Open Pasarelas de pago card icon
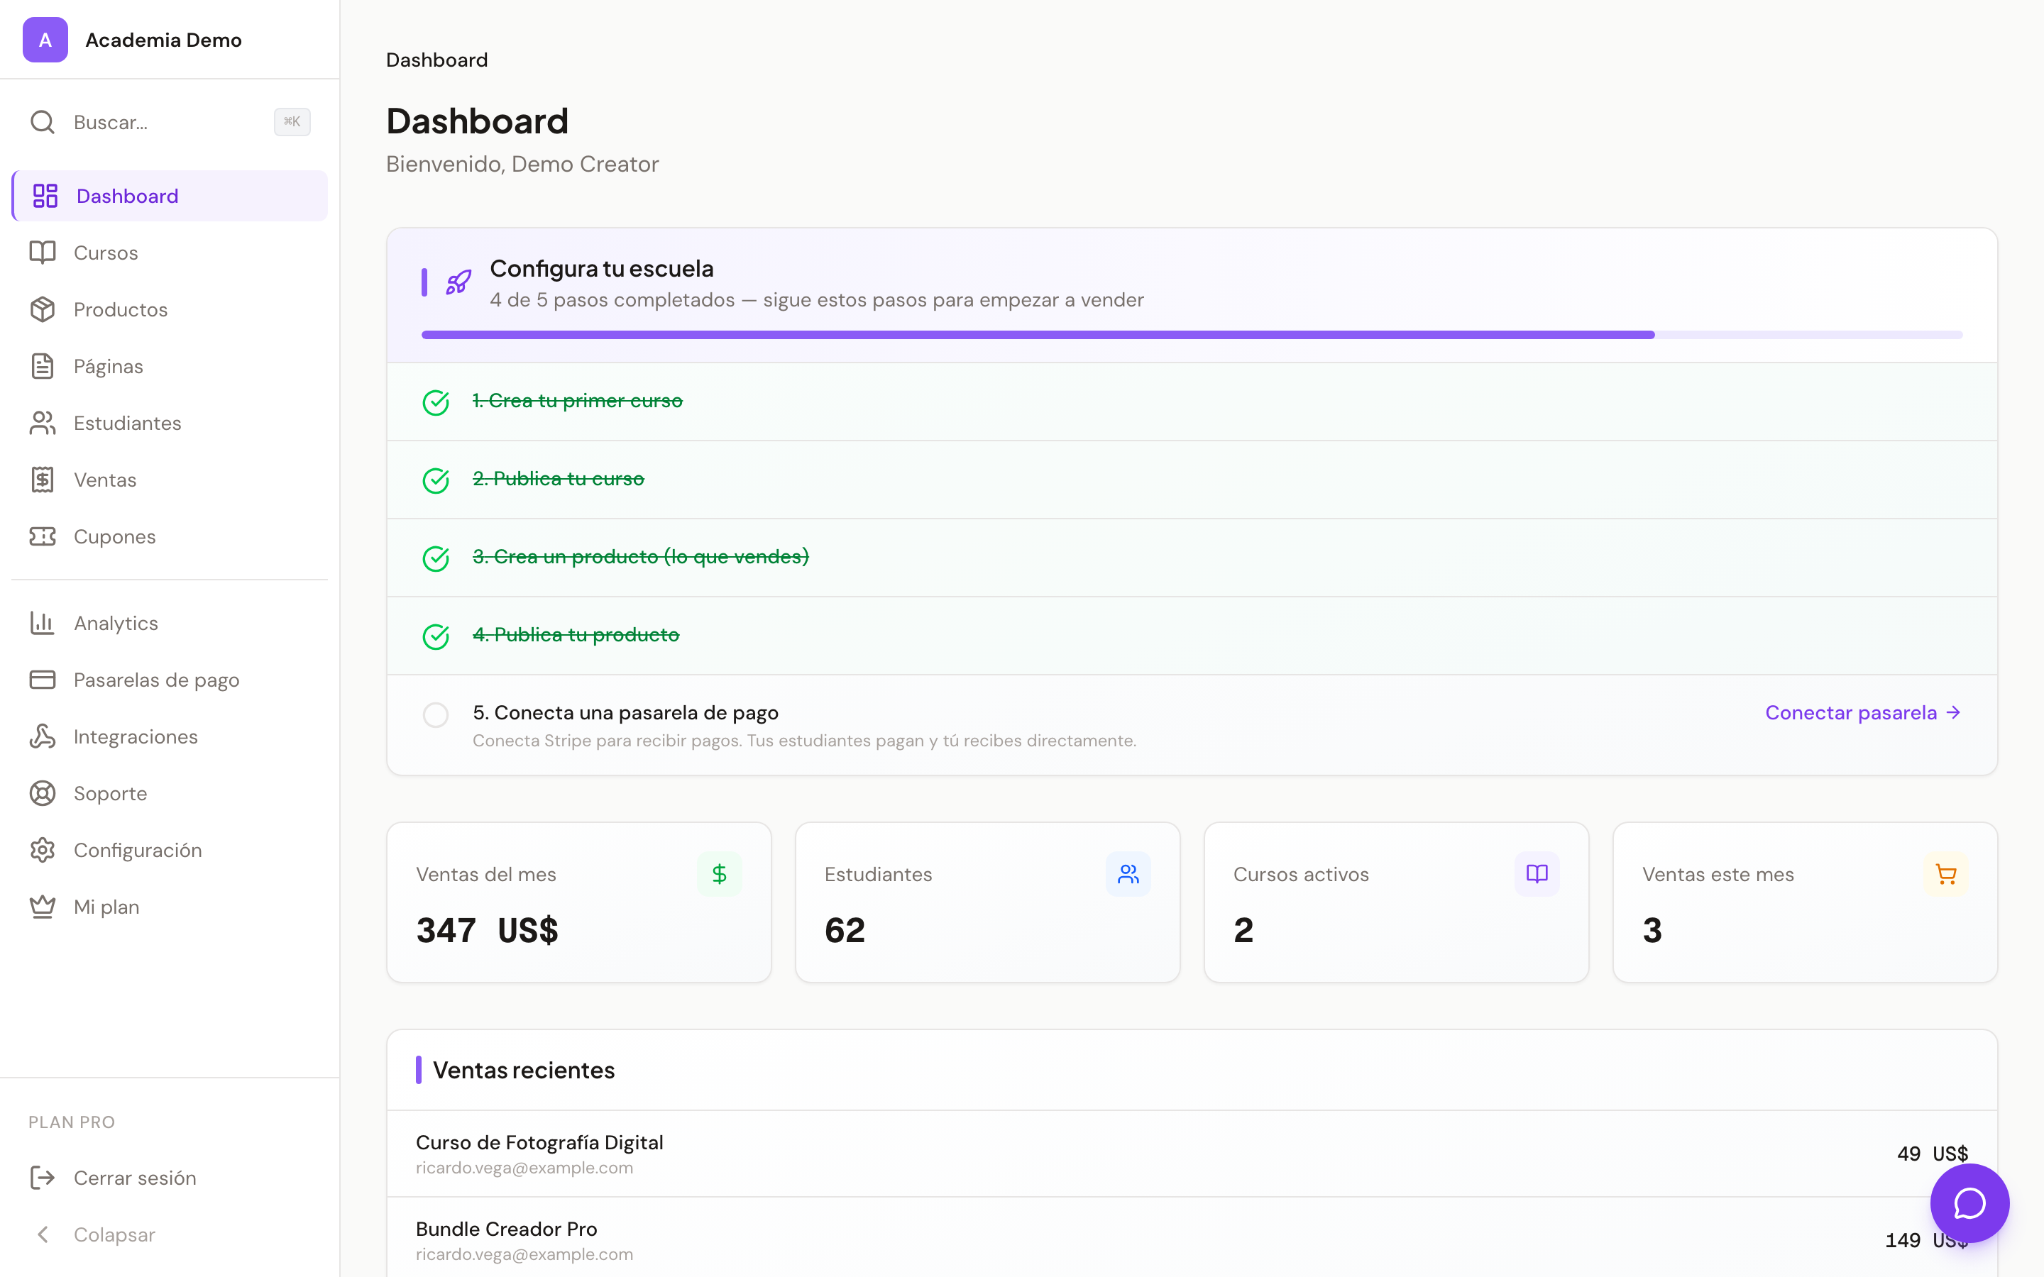 [44, 679]
